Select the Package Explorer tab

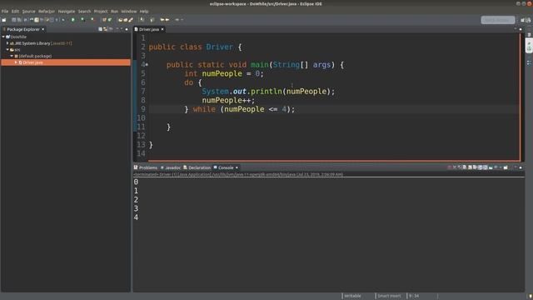[22, 29]
